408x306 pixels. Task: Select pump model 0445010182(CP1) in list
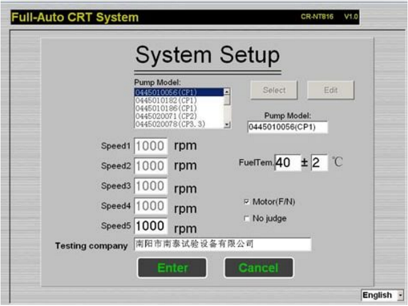(178, 100)
